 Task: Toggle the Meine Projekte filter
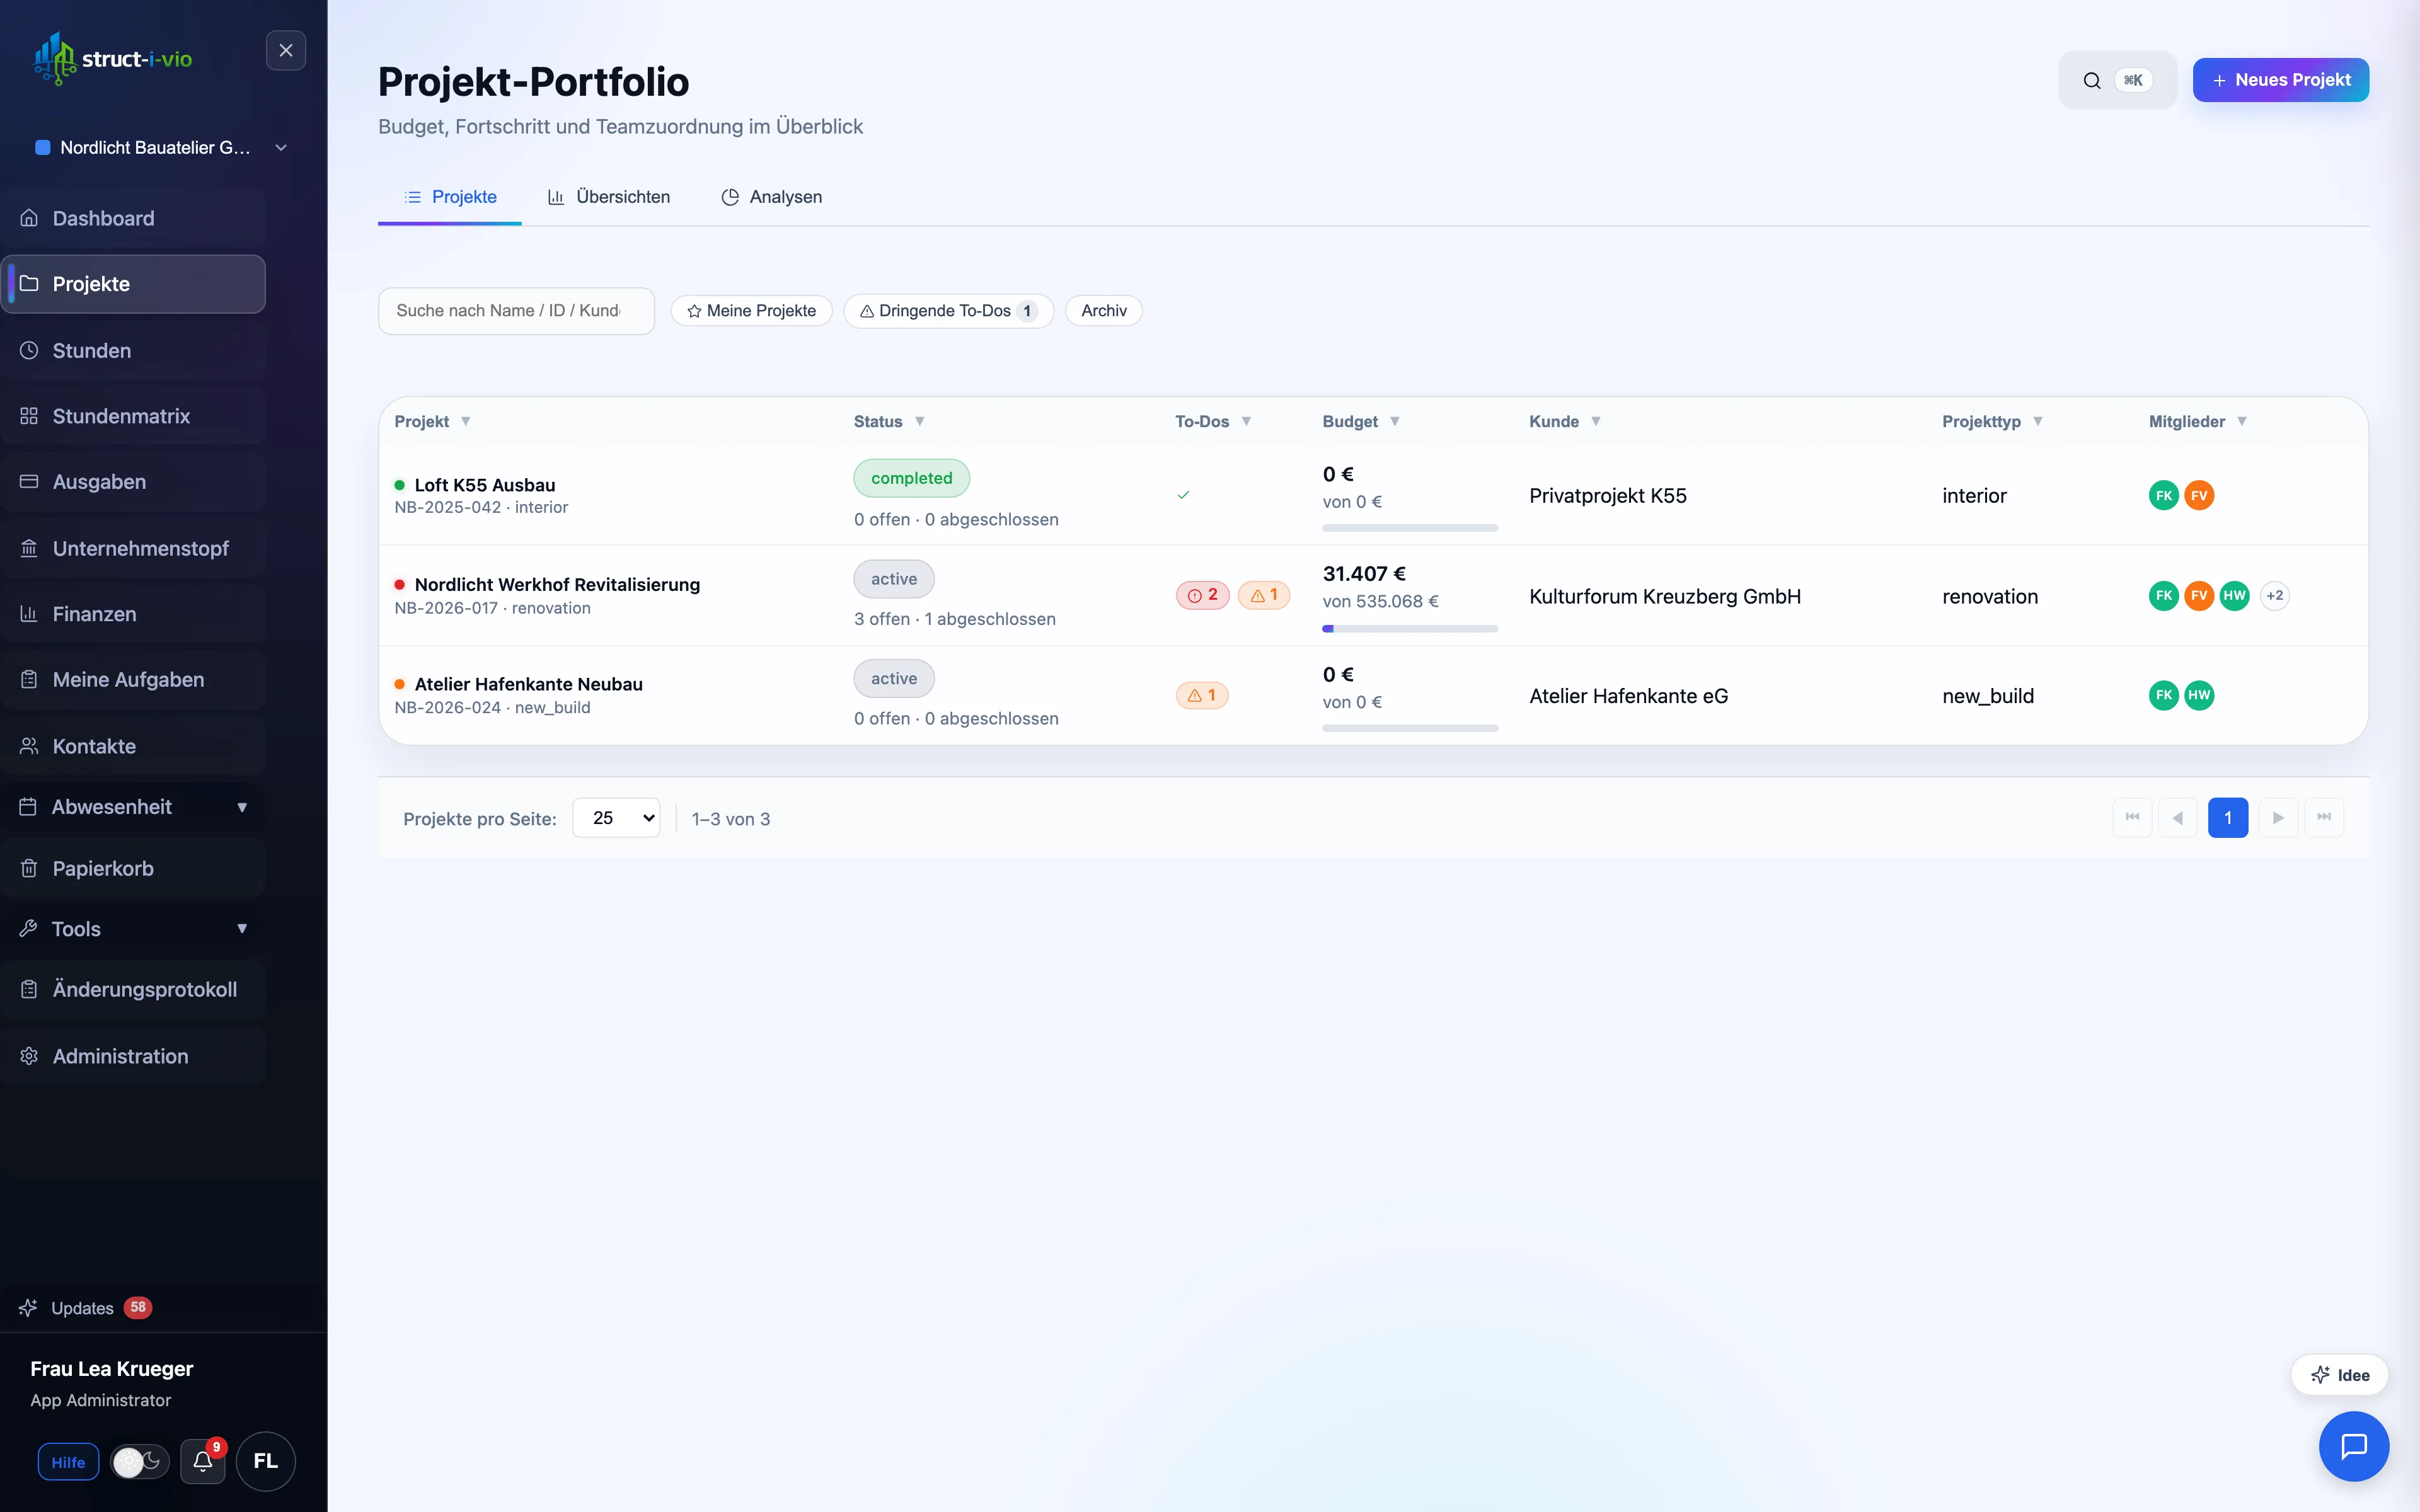752,311
